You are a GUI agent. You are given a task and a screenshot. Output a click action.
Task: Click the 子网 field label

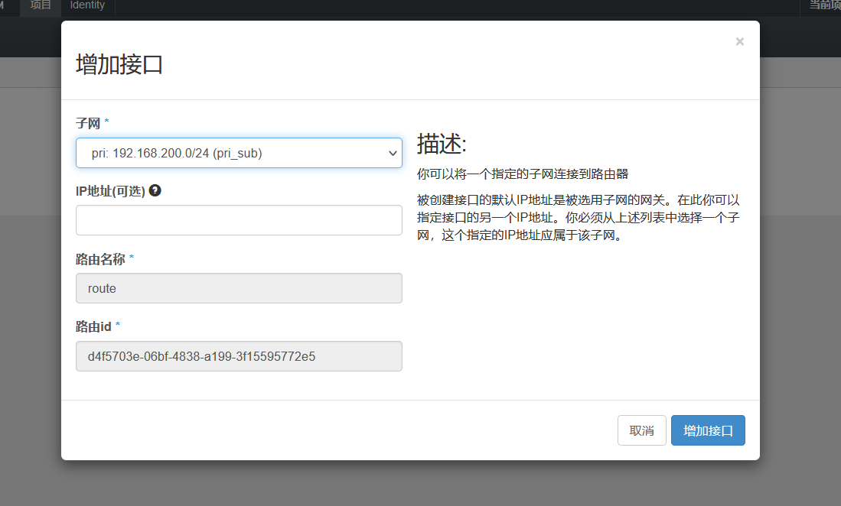click(88, 122)
